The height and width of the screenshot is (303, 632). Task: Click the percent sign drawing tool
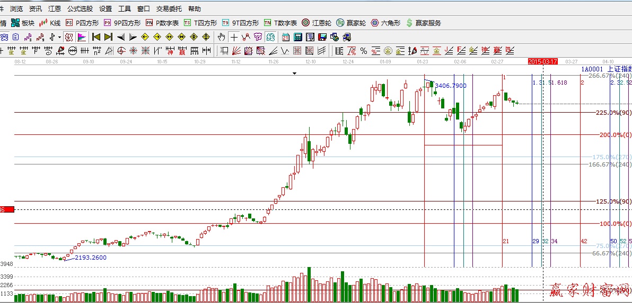point(364,51)
